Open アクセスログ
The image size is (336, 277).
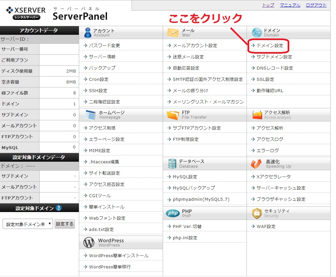coord(270,139)
